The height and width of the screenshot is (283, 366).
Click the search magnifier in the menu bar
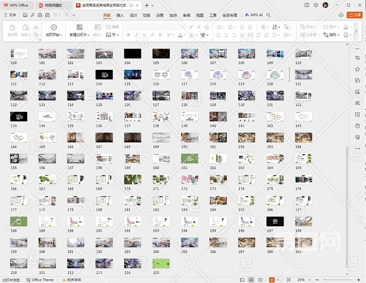[268, 15]
